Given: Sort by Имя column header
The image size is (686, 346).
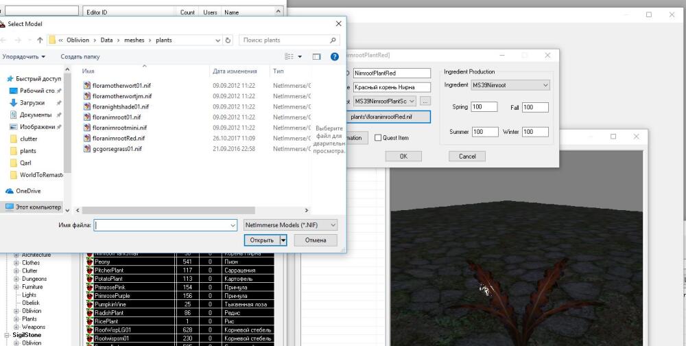Looking at the screenshot, I should pos(88,71).
